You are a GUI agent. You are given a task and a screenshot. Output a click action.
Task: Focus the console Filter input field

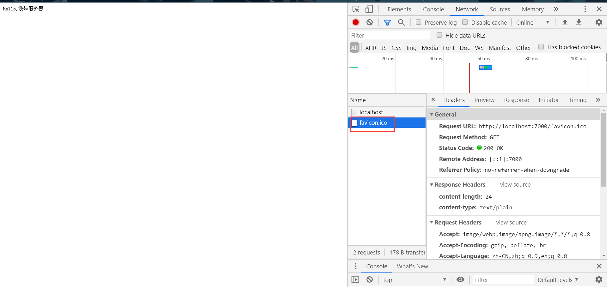503,280
